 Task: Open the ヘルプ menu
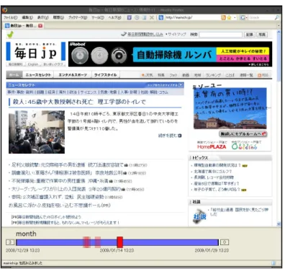click(x=114, y=17)
